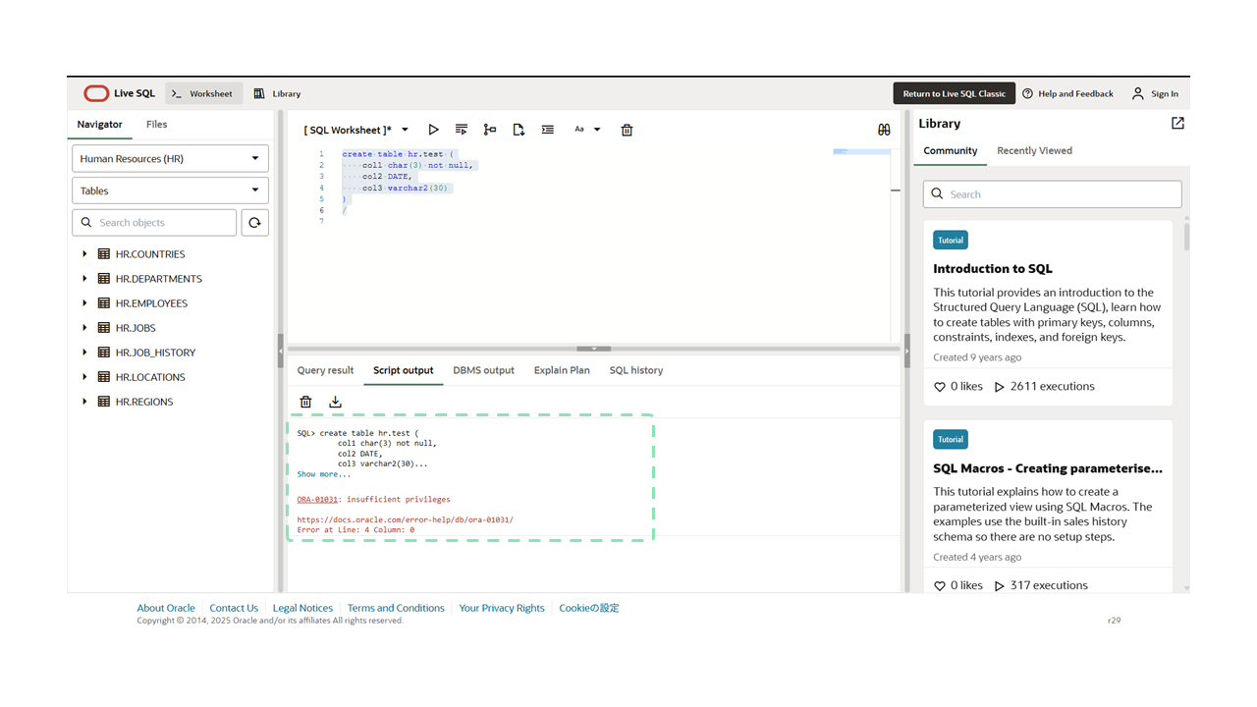Click the table icon for HR.COUNTRIES
Screen dimensions: 1257x707
pos(104,254)
